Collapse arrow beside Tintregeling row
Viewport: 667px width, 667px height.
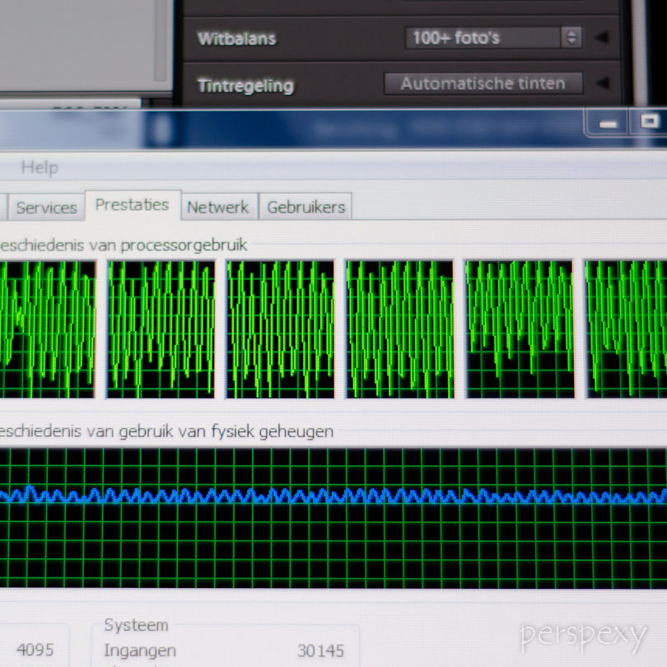[602, 83]
